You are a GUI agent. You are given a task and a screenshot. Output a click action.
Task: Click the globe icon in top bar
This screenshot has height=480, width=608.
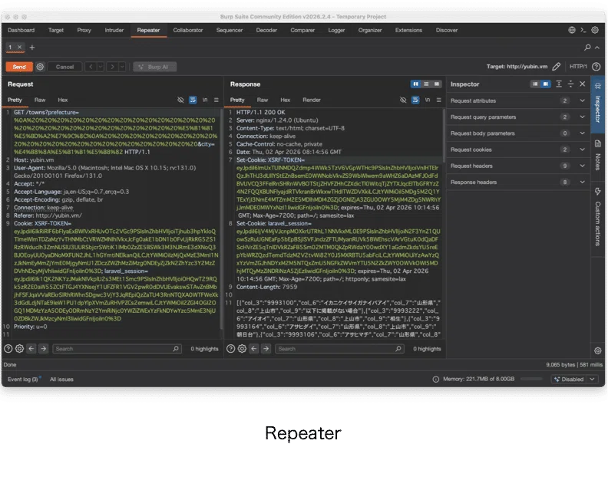pos(572,30)
